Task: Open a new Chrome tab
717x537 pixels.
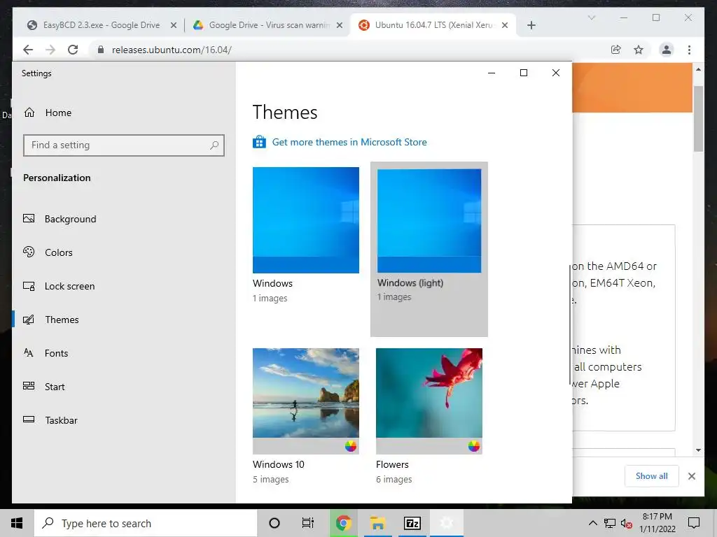Action: (531, 25)
